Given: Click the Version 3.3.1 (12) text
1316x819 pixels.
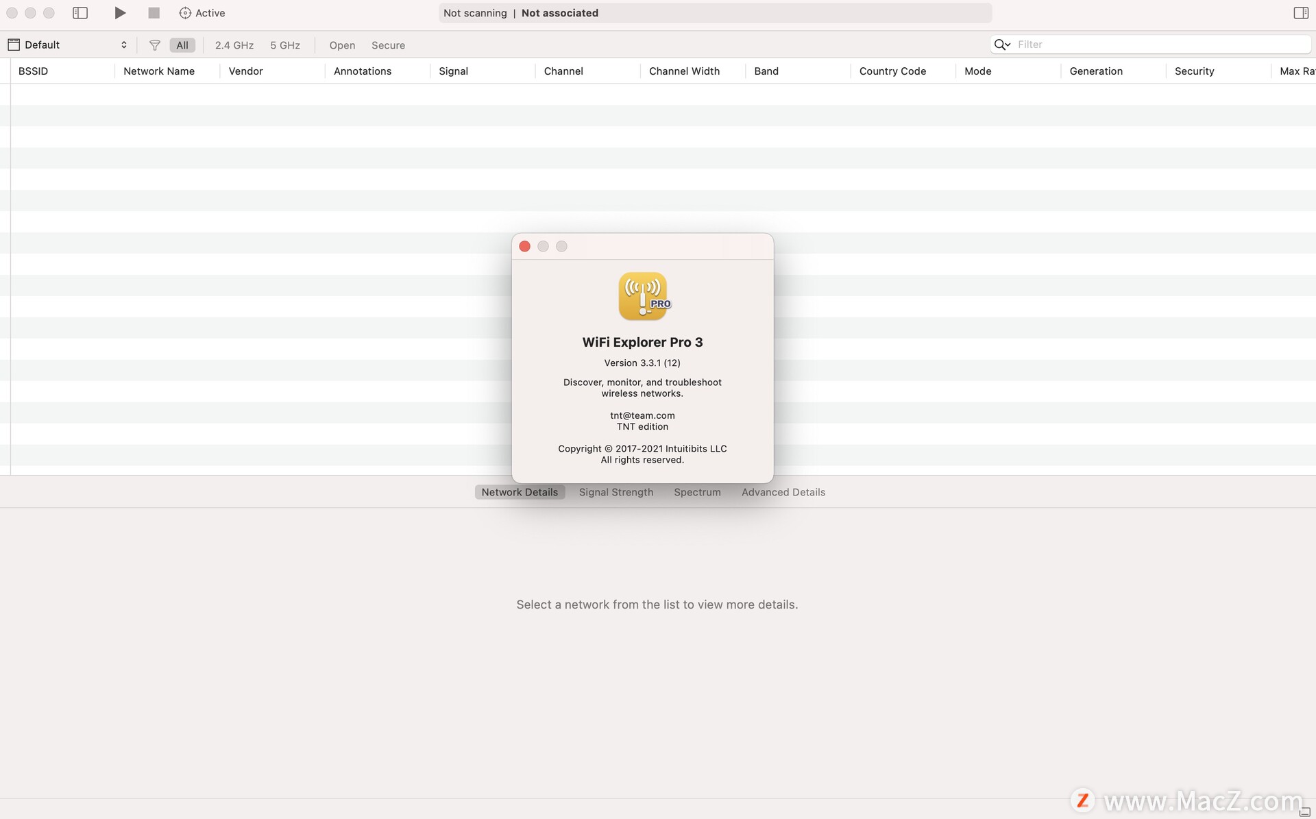Looking at the screenshot, I should point(642,363).
